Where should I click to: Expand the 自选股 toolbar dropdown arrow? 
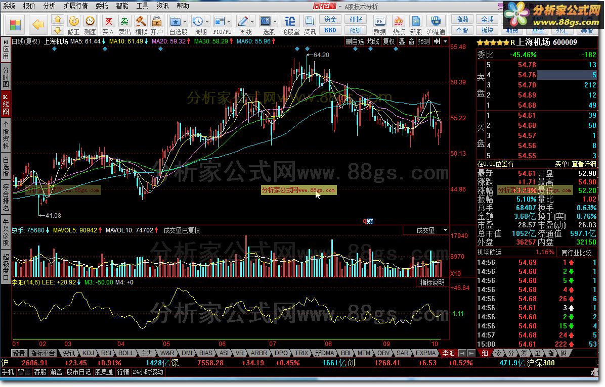(x=185, y=22)
